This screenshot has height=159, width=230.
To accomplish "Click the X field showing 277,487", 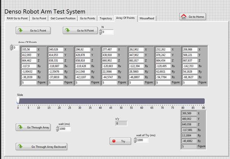I will click(x=109, y=49).
